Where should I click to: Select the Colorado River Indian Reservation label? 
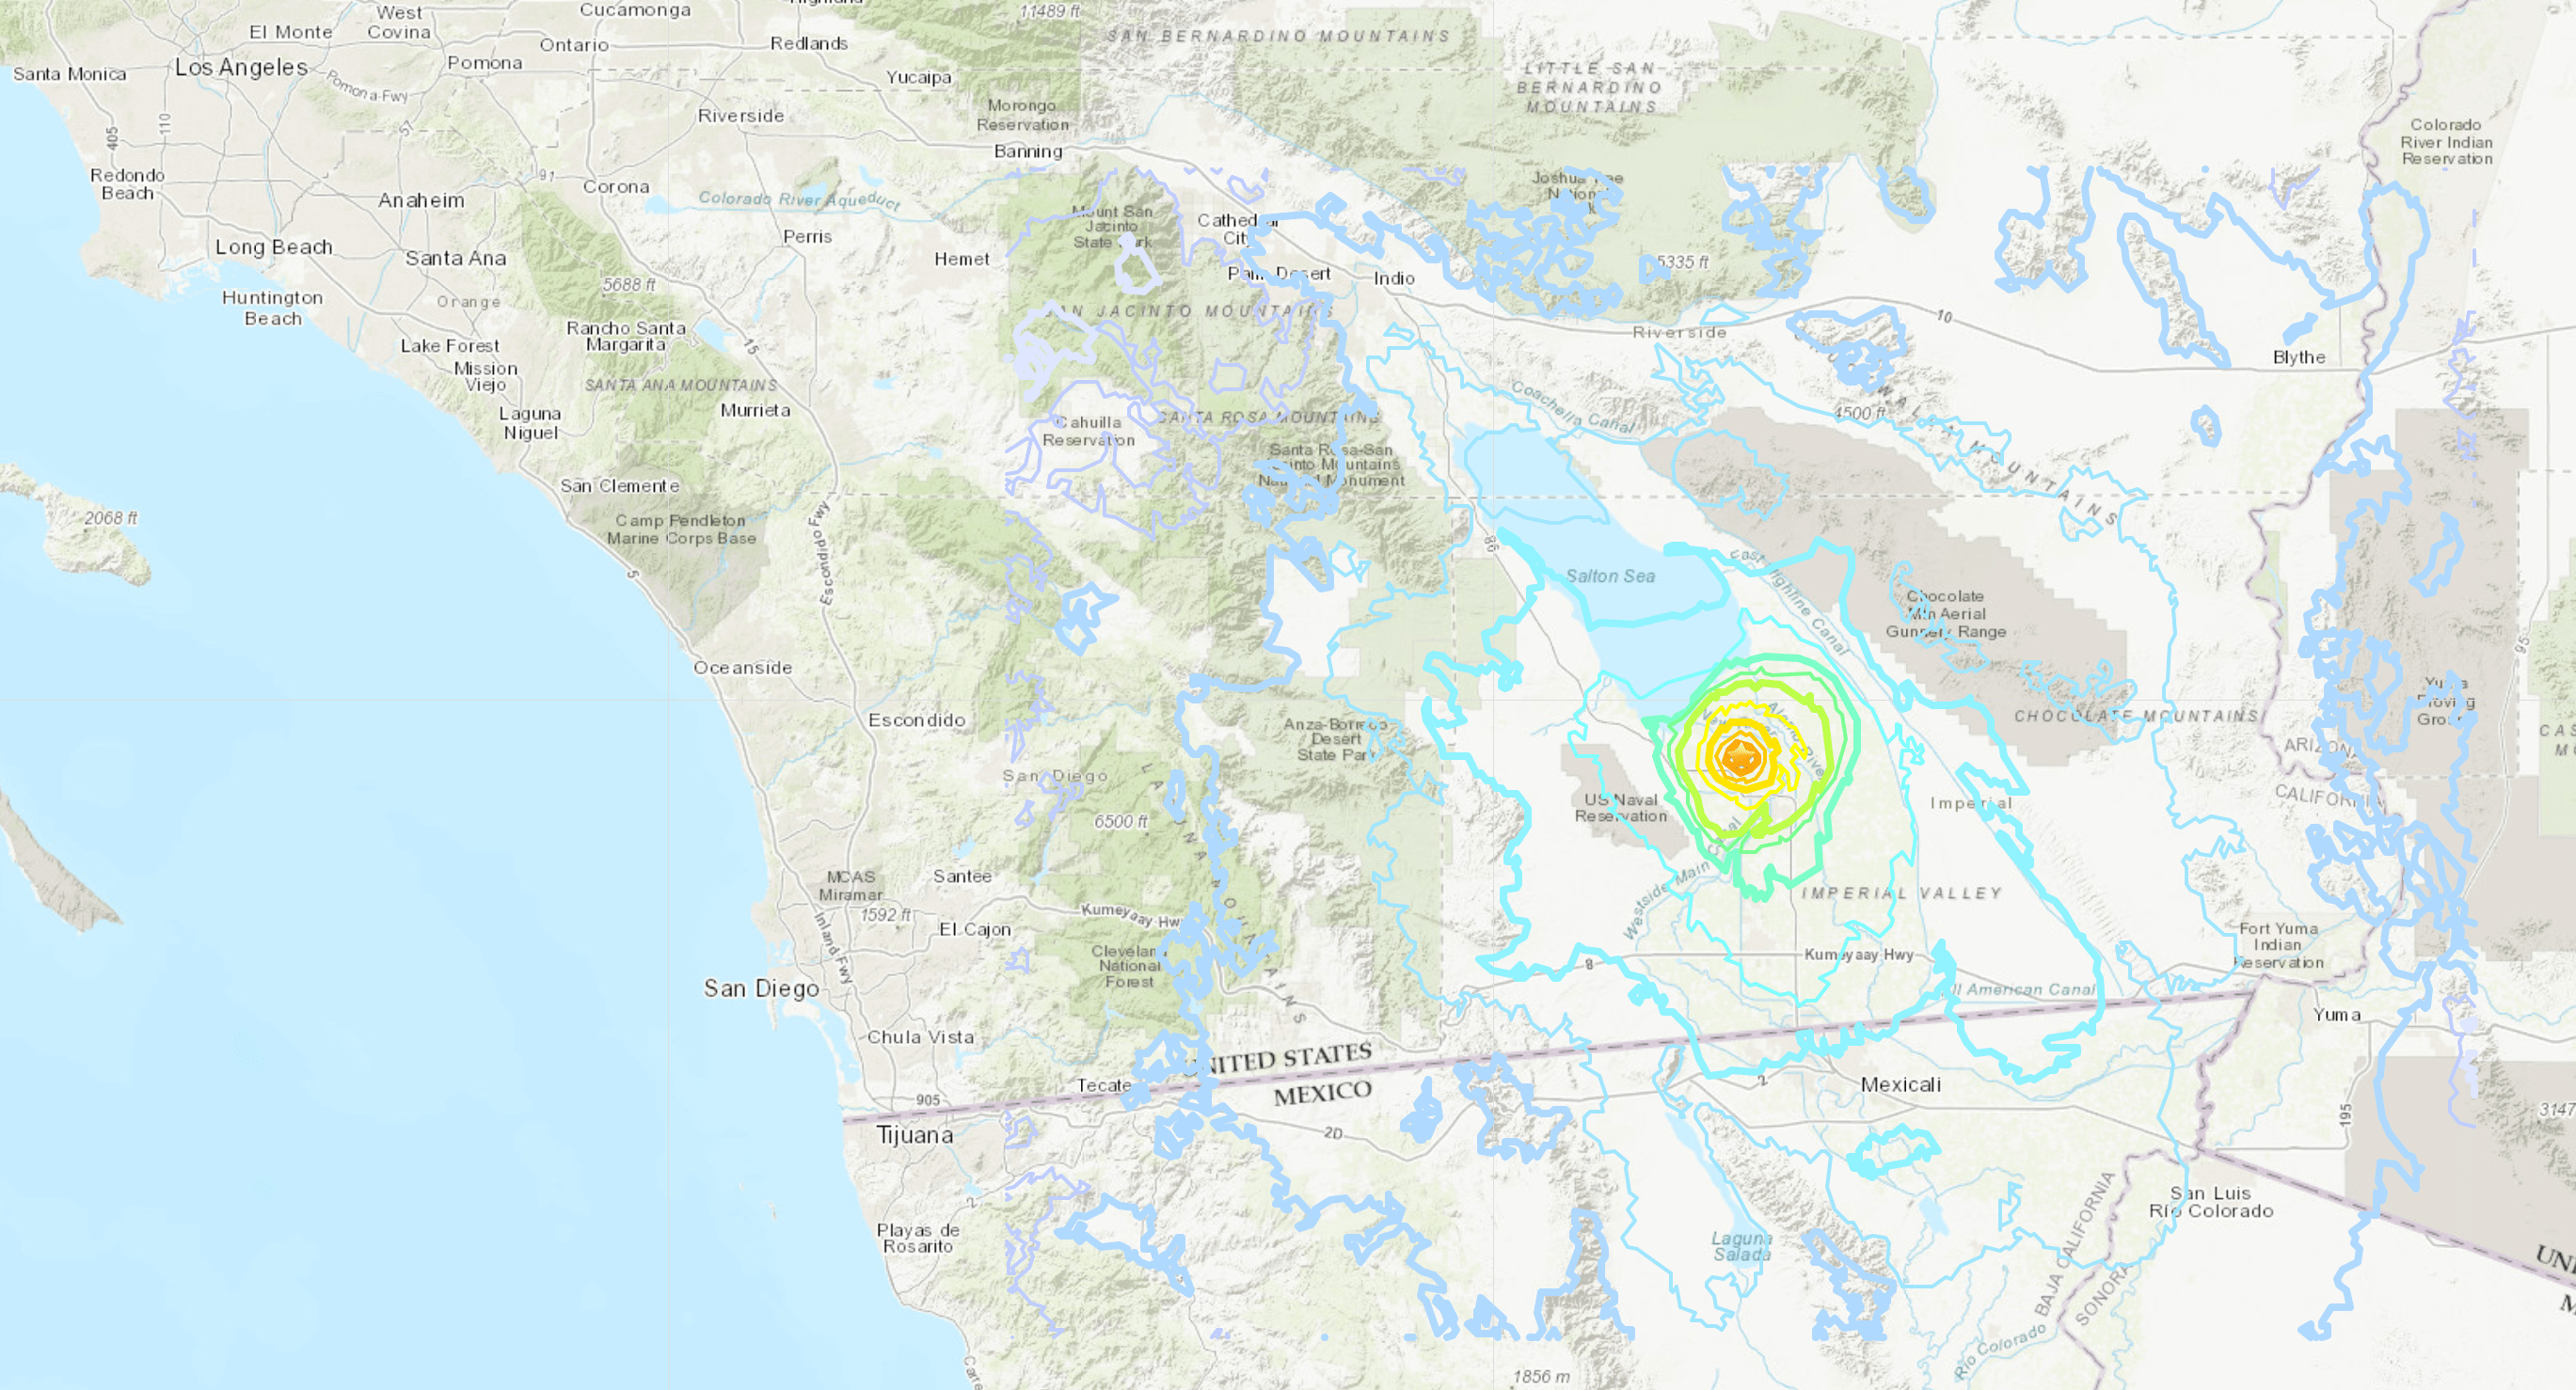2446,142
